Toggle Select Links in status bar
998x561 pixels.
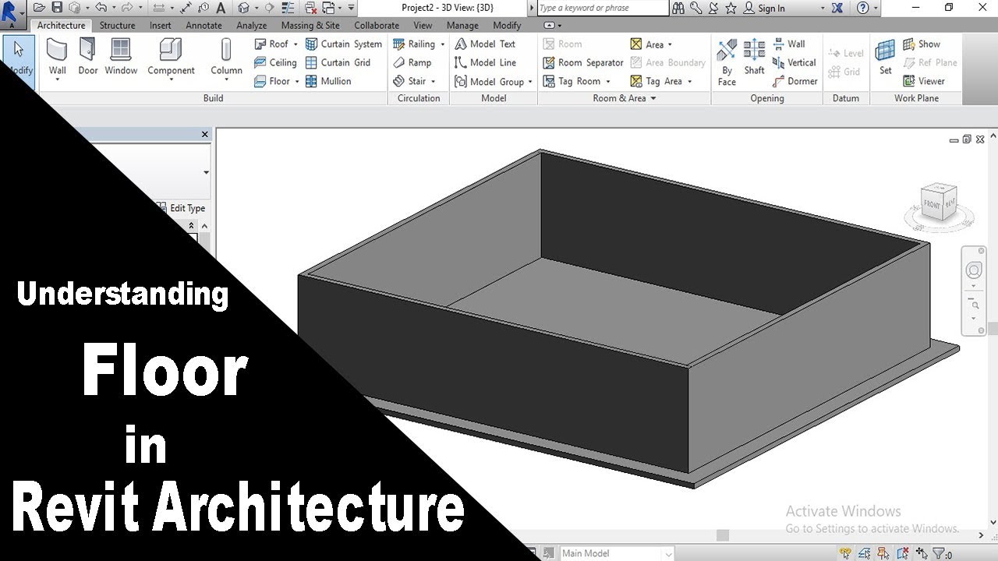click(845, 553)
